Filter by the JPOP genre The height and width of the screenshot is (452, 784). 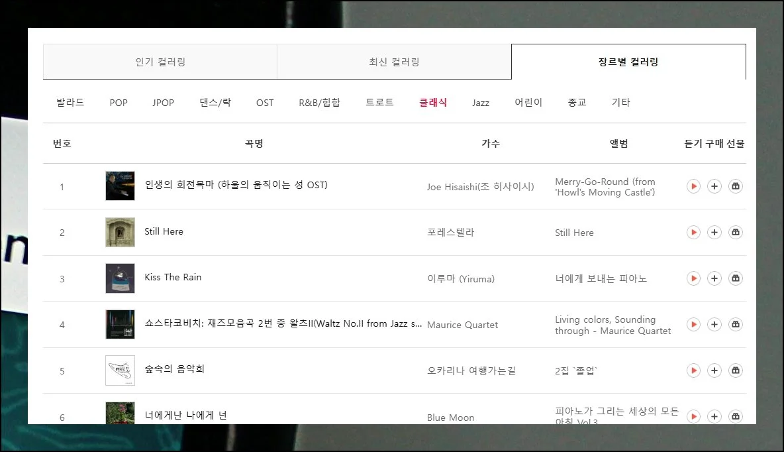coord(163,103)
